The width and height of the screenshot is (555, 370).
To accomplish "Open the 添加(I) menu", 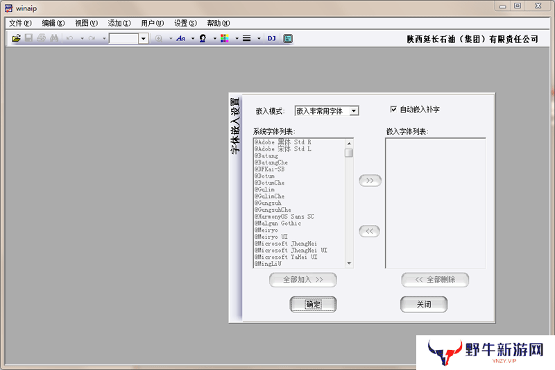I will (x=119, y=24).
